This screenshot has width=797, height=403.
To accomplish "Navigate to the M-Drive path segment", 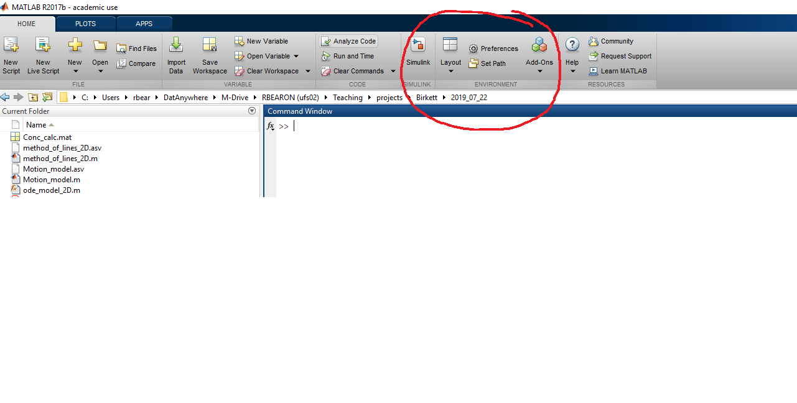I will (235, 98).
